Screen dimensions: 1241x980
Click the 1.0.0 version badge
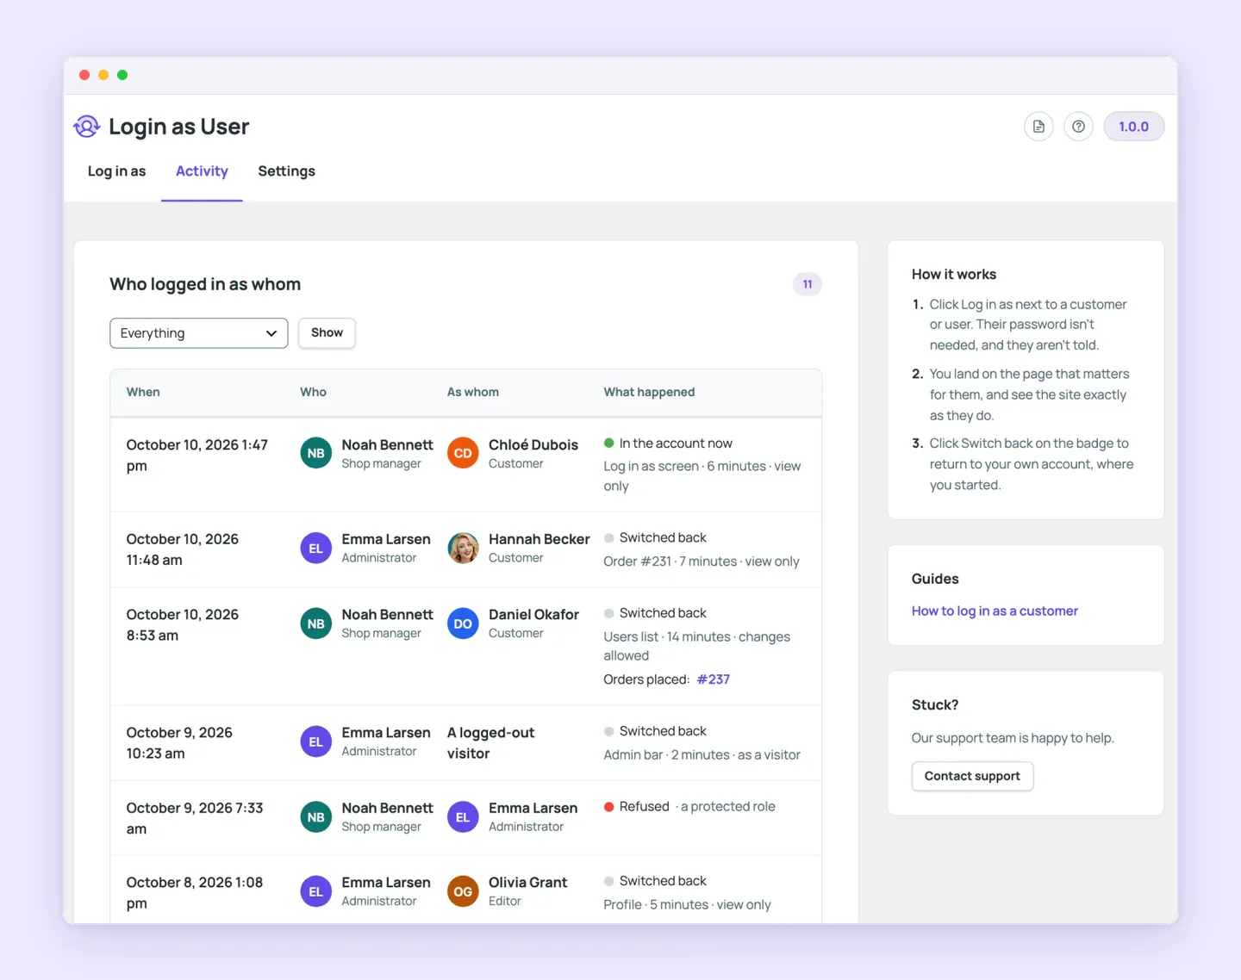(x=1133, y=127)
